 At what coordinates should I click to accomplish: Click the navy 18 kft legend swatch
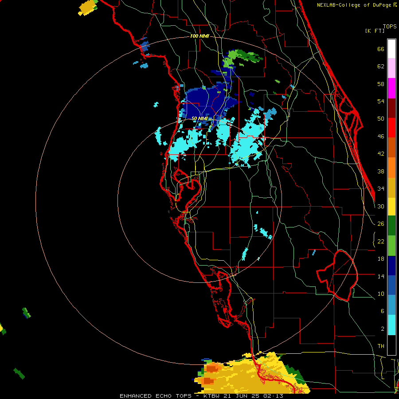pyautogui.click(x=391, y=266)
